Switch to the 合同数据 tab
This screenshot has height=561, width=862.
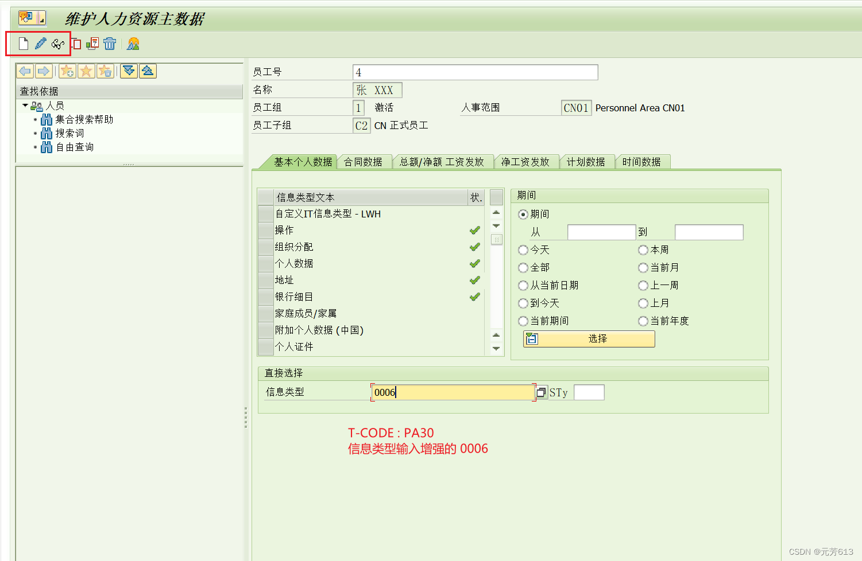(x=363, y=162)
